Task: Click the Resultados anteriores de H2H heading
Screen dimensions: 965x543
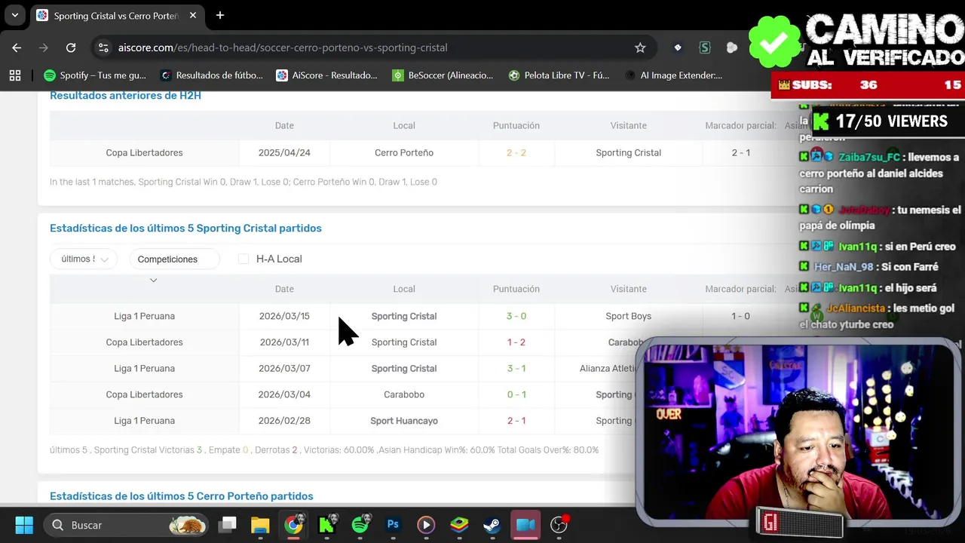Action: [x=125, y=96]
